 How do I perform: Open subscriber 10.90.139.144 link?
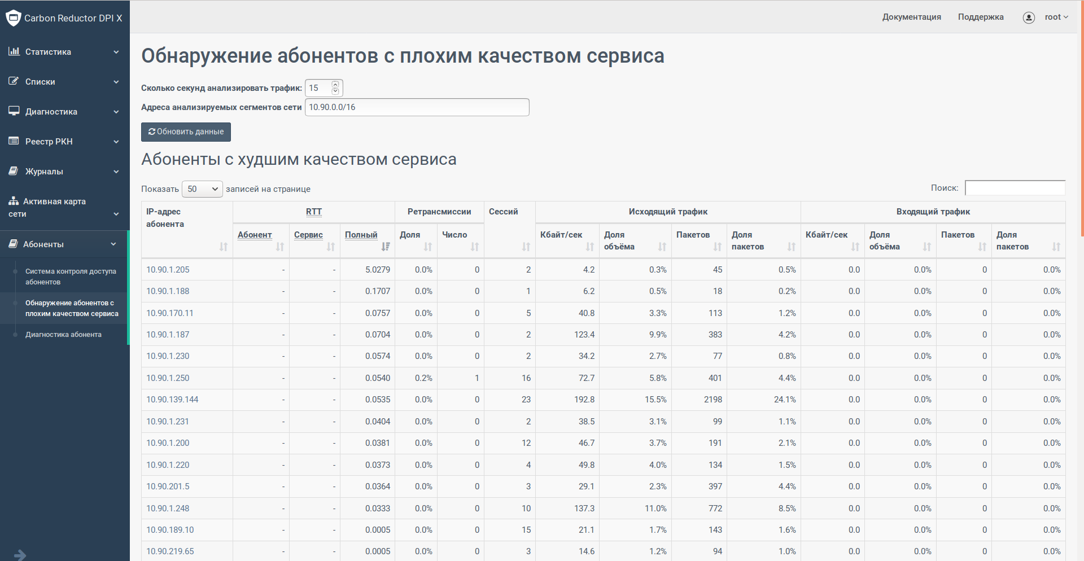[x=172, y=400]
